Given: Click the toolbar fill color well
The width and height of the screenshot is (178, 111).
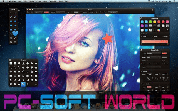Looking at the screenshot, I should point(46,12).
